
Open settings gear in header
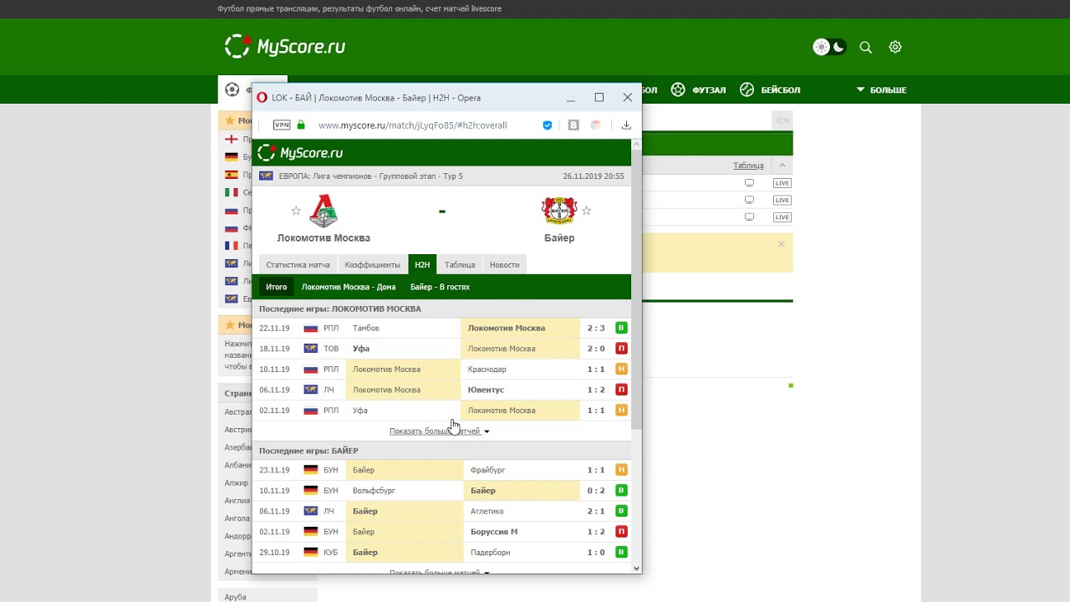[x=895, y=48]
